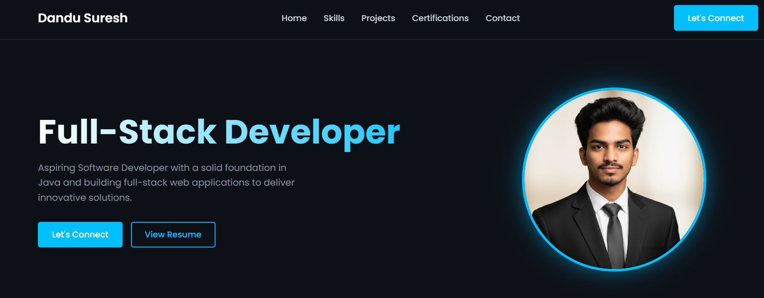764x298 pixels.
Task: Click the blue "Developer" heading word
Action: (312, 132)
